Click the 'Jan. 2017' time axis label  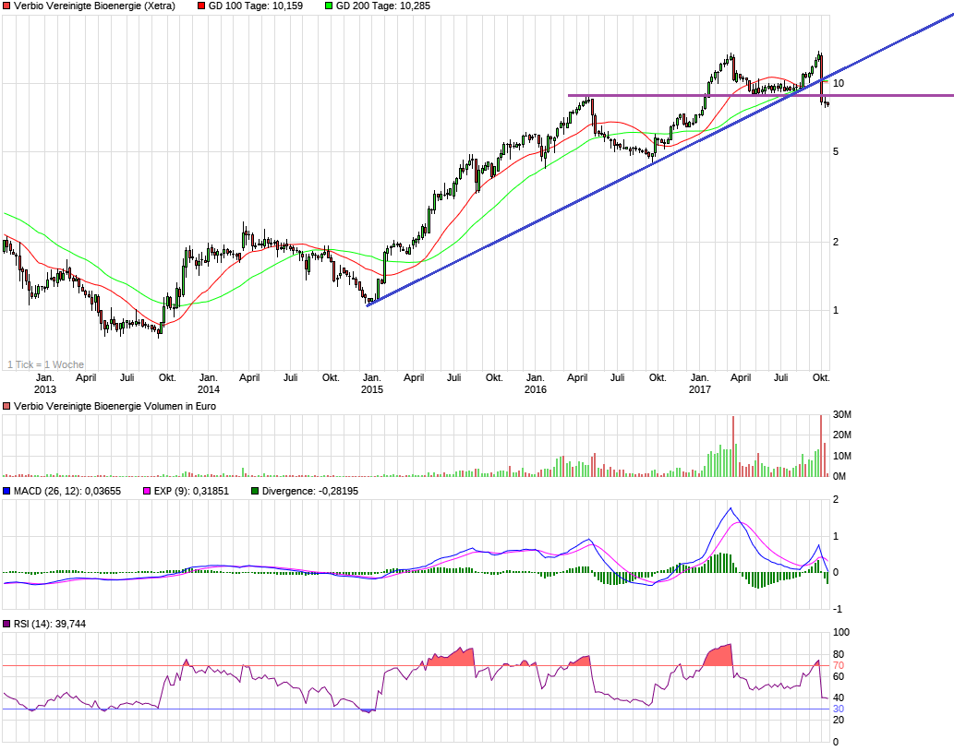pos(700,384)
